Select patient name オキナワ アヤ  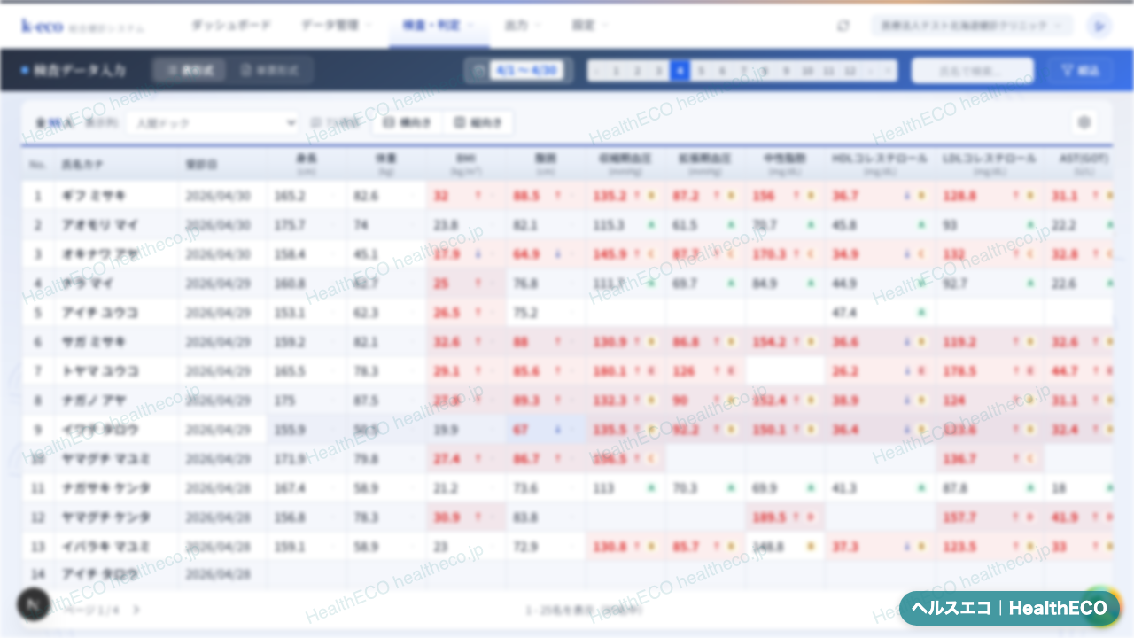(99, 254)
